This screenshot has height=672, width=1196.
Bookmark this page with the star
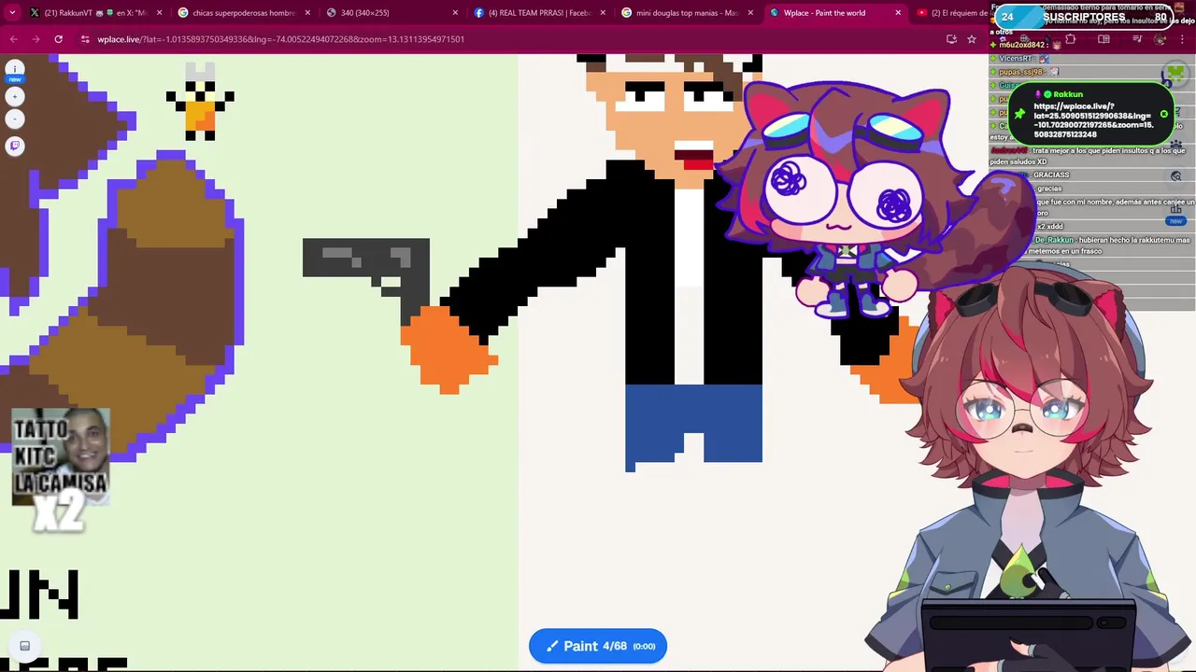pos(972,39)
